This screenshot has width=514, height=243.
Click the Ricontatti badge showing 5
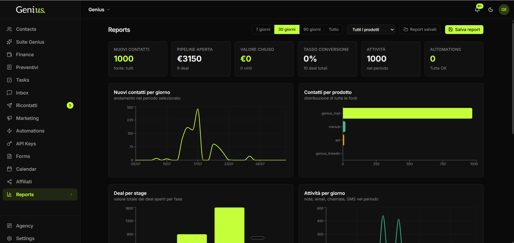click(70, 105)
